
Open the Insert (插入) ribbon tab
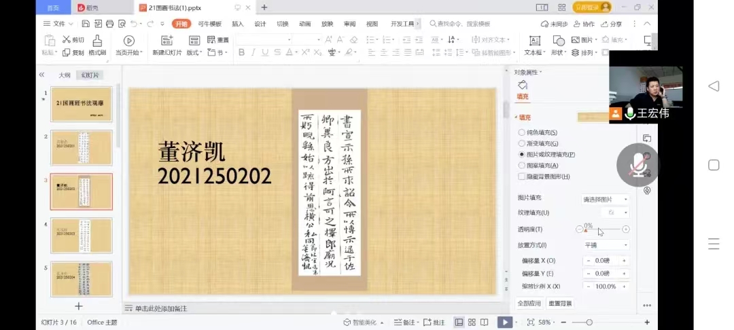coord(238,24)
